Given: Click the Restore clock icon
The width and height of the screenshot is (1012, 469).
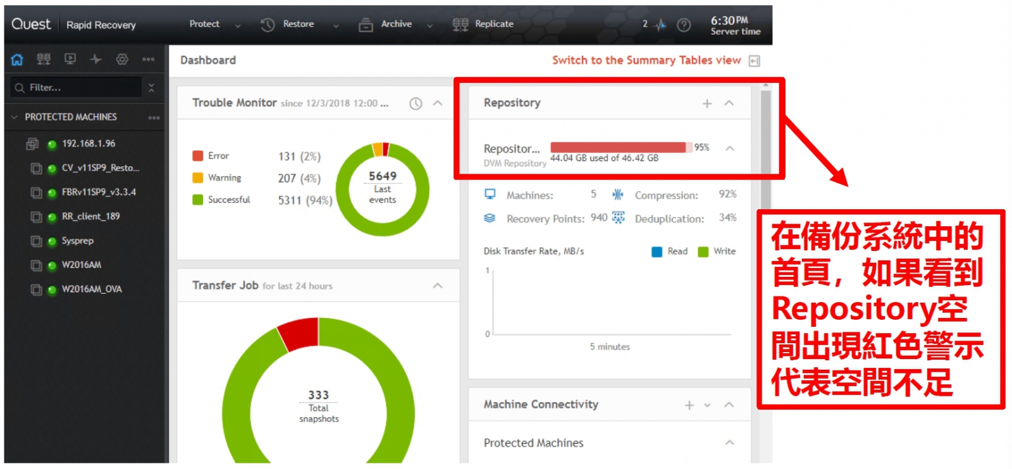Looking at the screenshot, I should click(268, 25).
